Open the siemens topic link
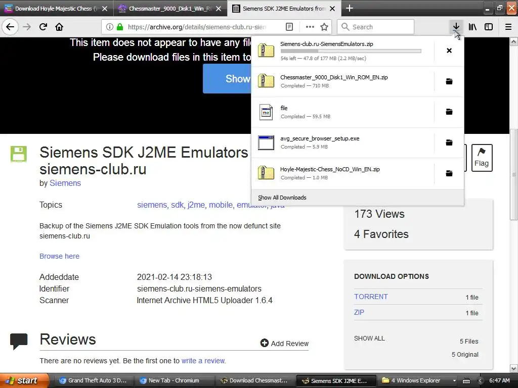Viewport: 518px width, 388px height. tap(152, 205)
